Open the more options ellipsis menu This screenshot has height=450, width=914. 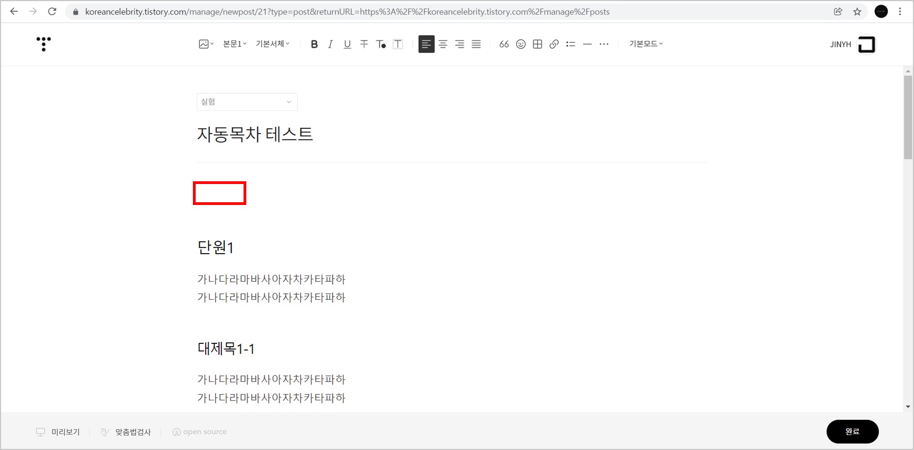pyautogui.click(x=604, y=44)
